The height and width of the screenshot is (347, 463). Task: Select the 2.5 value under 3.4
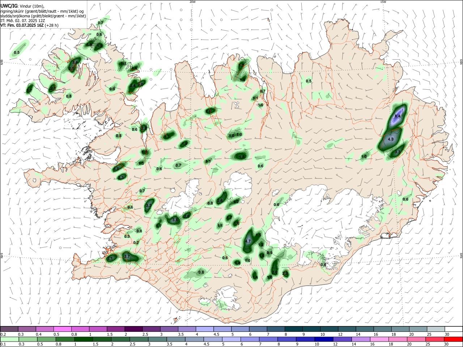[72, 69]
